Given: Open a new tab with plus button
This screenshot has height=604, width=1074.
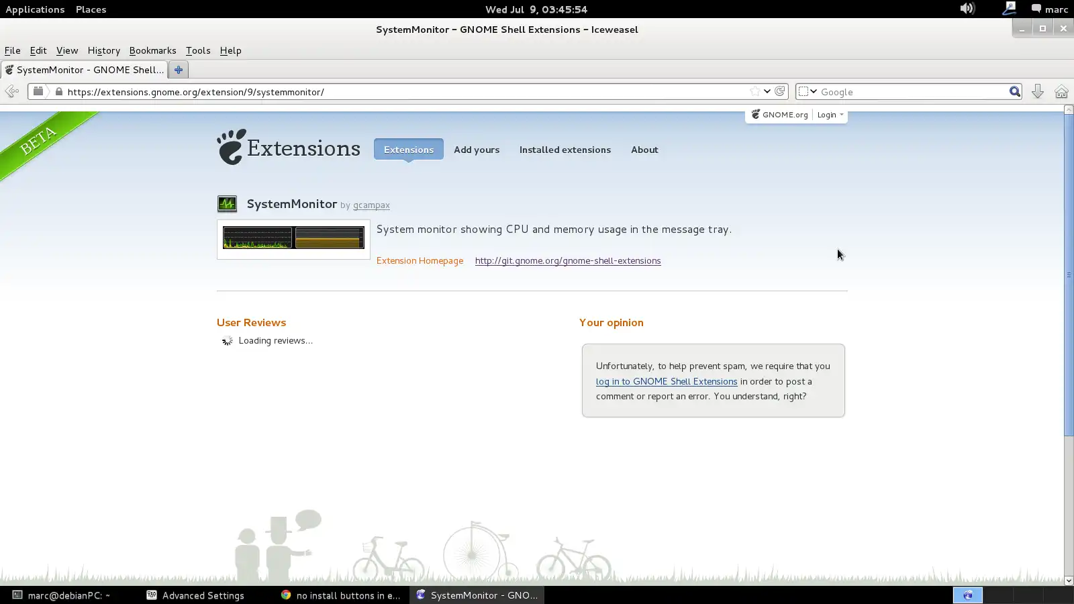Looking at the screenshot, I should [x=179, y=70].
